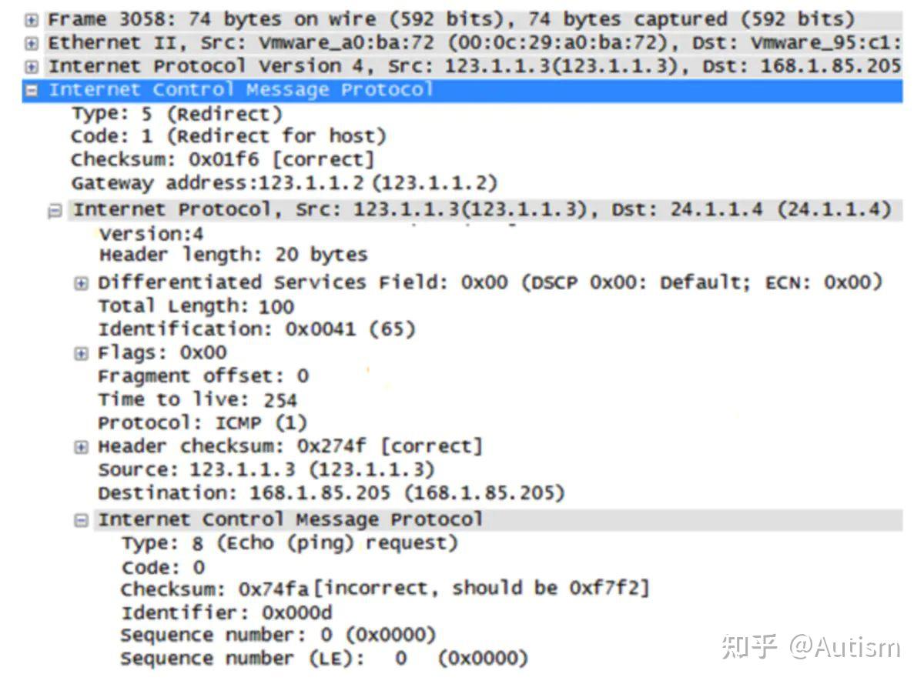Select Destination: 168.1.85.205 row

[330, 492]
